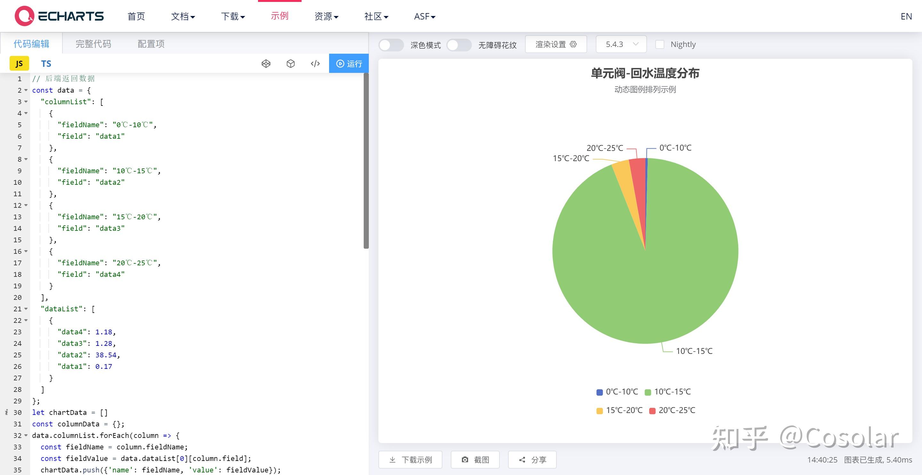Expand the 文档 navigation dropdown
This screenshot has width=922, height=475.
[x=183, y=16]
